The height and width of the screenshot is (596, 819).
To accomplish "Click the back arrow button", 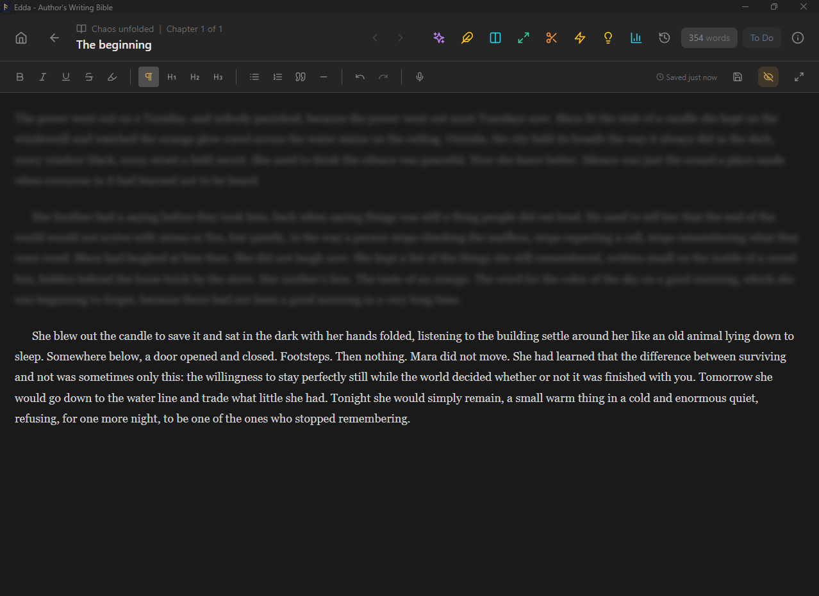I will point(54,38).
